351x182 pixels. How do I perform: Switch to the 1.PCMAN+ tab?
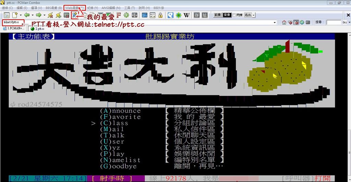point(14,29)
